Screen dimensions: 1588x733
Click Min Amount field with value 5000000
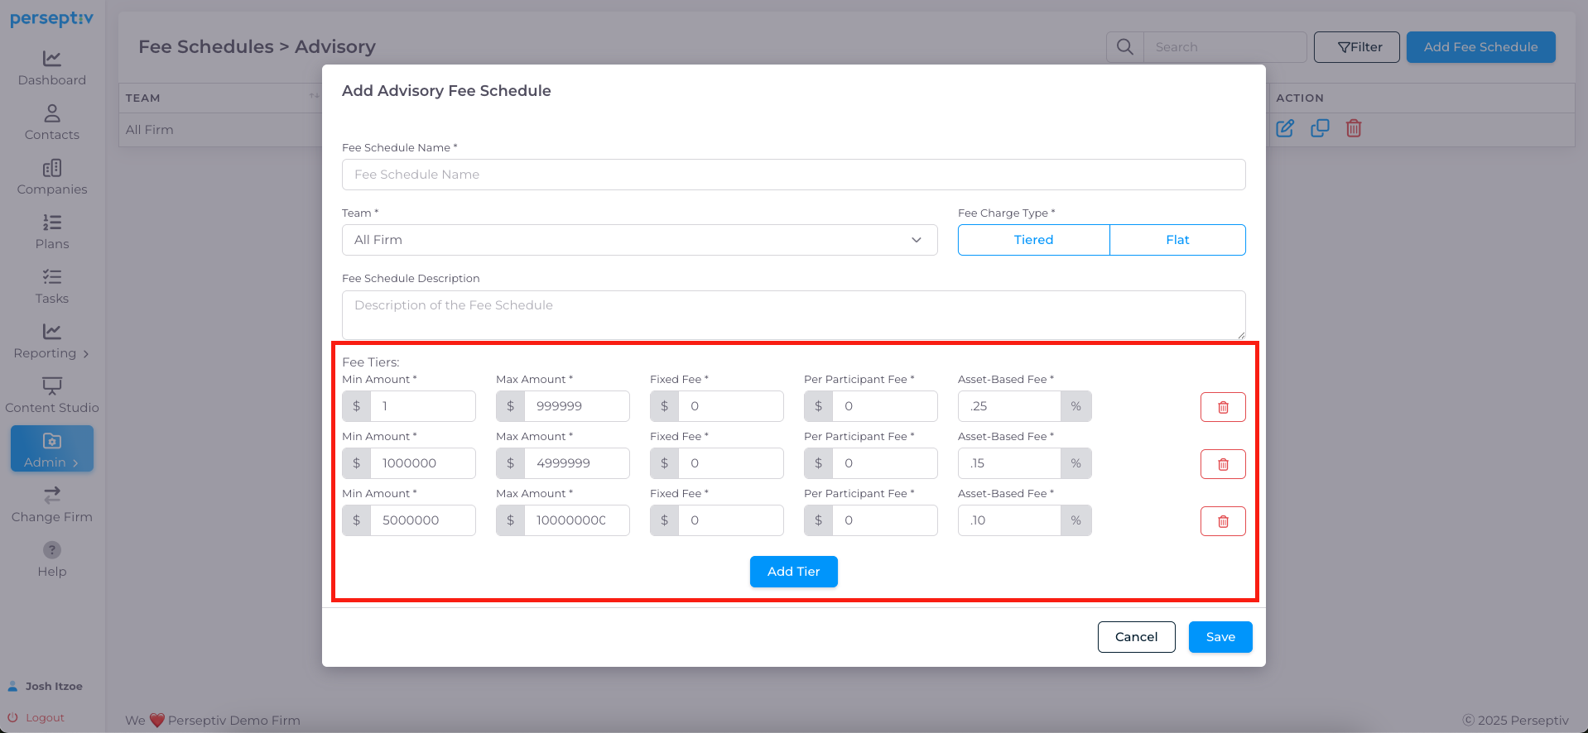coord(422,520)
